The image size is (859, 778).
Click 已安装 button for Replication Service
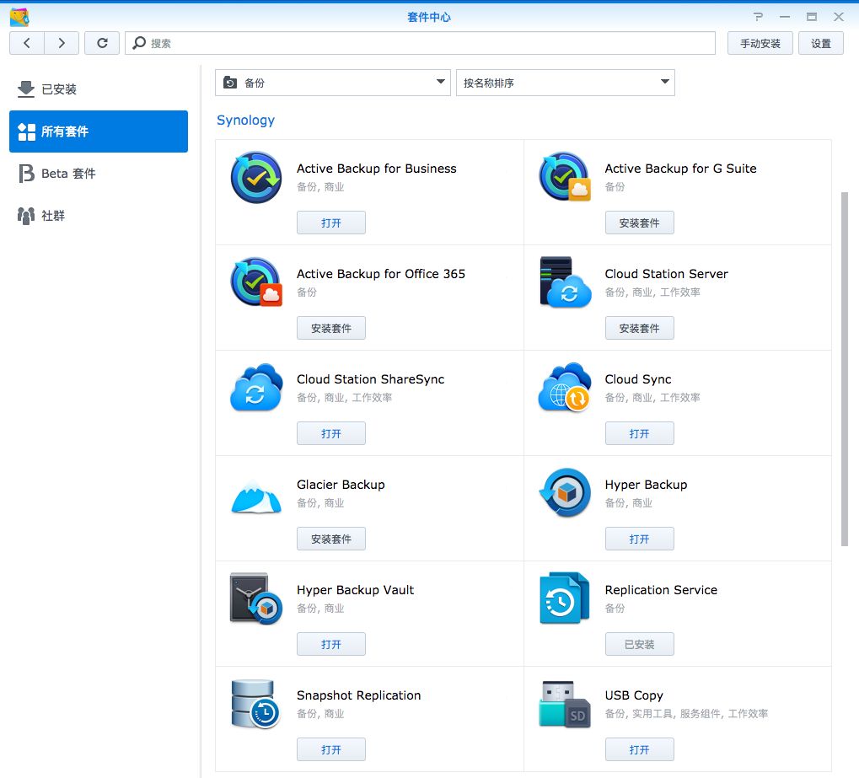click(639, 644)
